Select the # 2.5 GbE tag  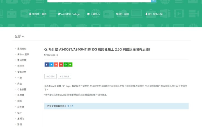pyautogui.click(x=65, y=76)
